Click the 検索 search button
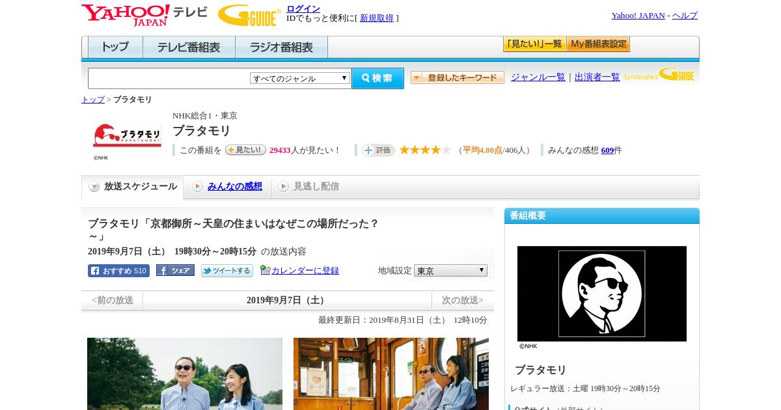The width and height of the screenshot is (781, 410). tap(377, 78)
